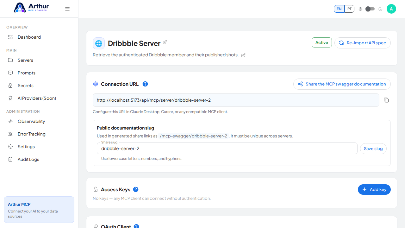Viewport: 405px width, 228px height.
Task: Open Dashboard in the sidebar
Action: [x=39, y=37]
